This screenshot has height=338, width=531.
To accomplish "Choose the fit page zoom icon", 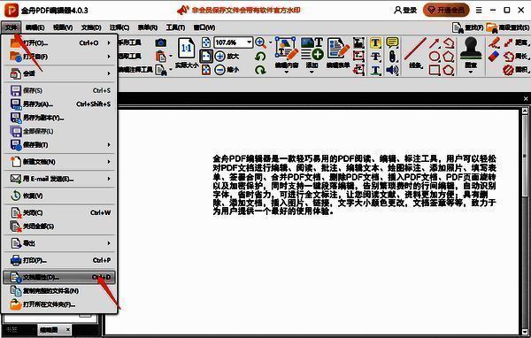I will [x=206, y=42].
